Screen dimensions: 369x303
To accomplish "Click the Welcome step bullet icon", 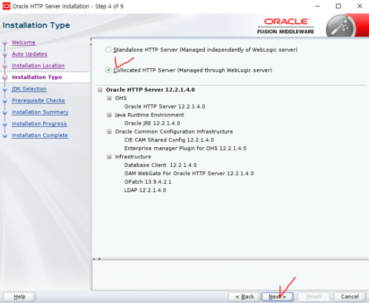I will (x=5, y=43).
